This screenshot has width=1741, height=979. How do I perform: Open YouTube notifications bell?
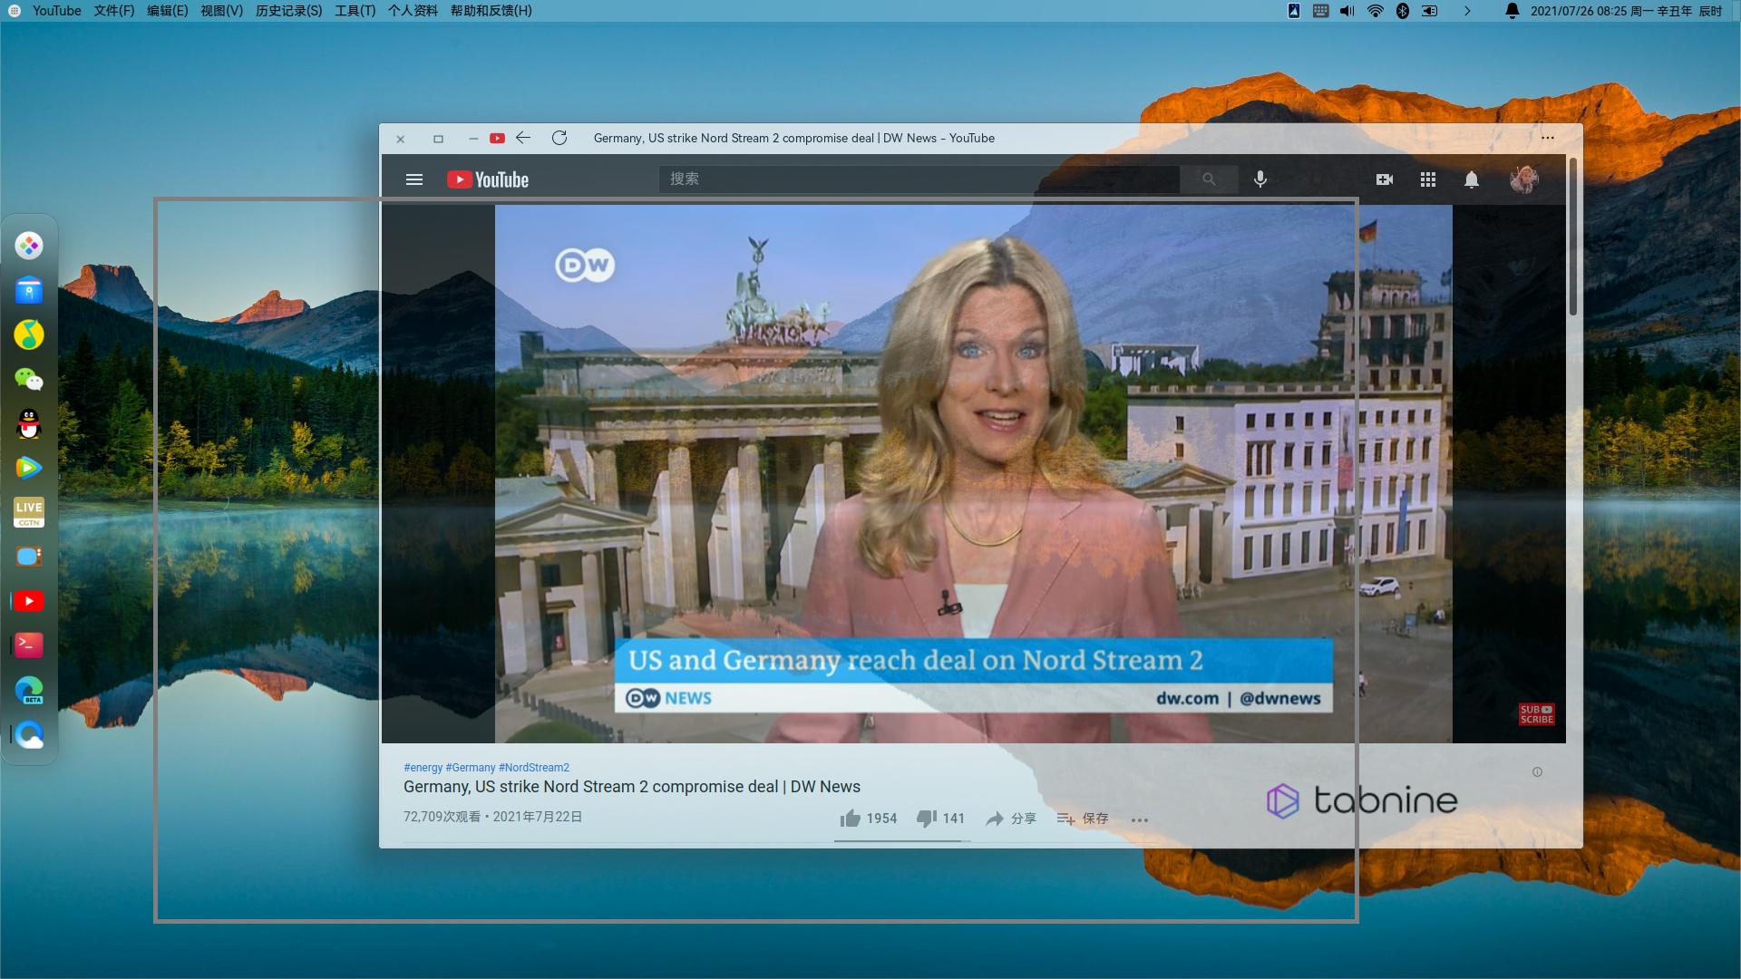point(1472,179)
